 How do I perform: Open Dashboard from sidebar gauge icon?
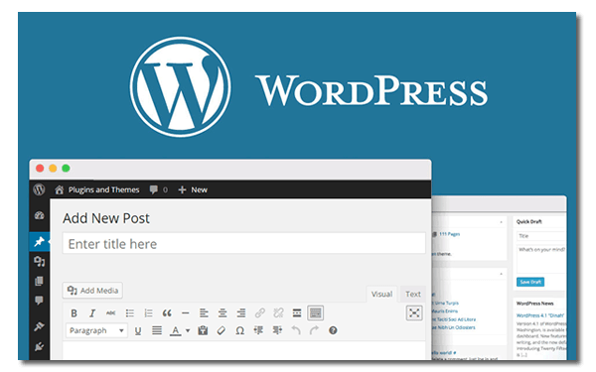point(39,215)
